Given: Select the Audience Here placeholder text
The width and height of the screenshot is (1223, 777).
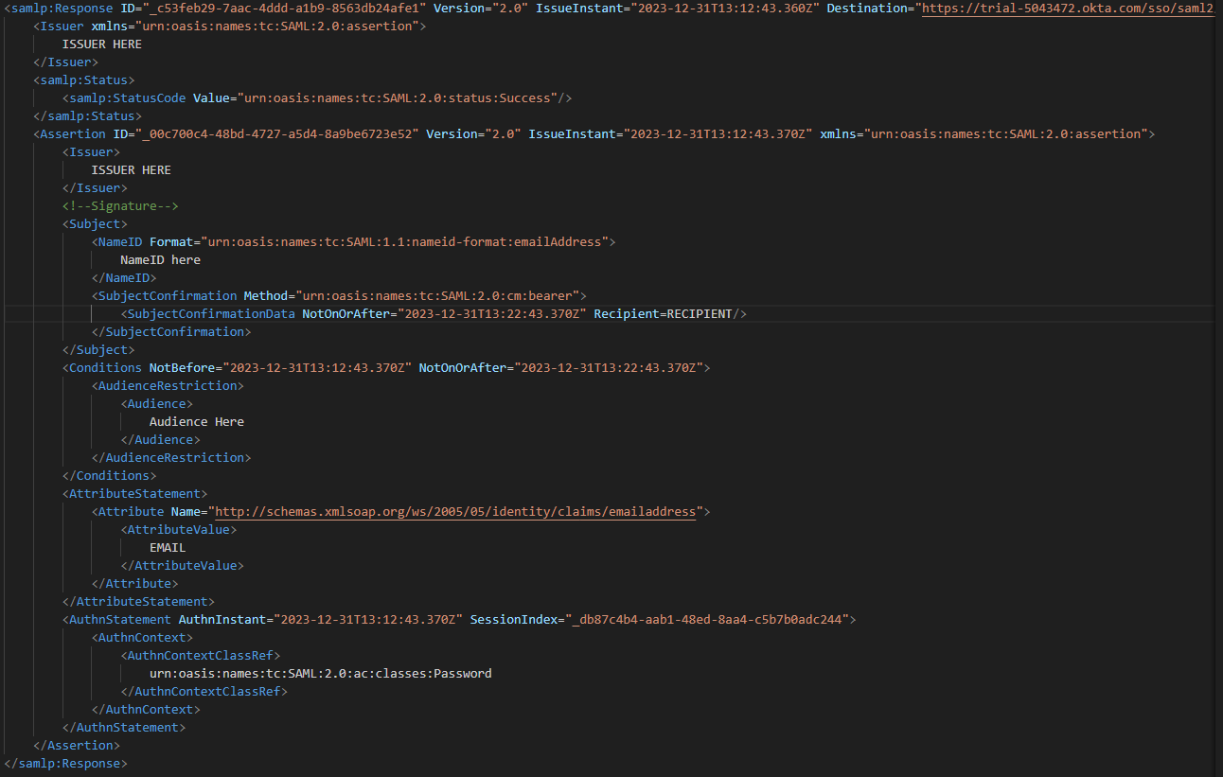Looking at the screenshot, I should (x=196, y=421).
